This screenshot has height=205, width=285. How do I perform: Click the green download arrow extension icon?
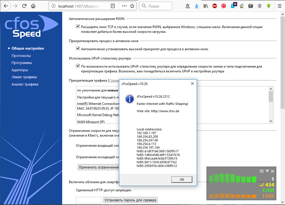point(269,6)
